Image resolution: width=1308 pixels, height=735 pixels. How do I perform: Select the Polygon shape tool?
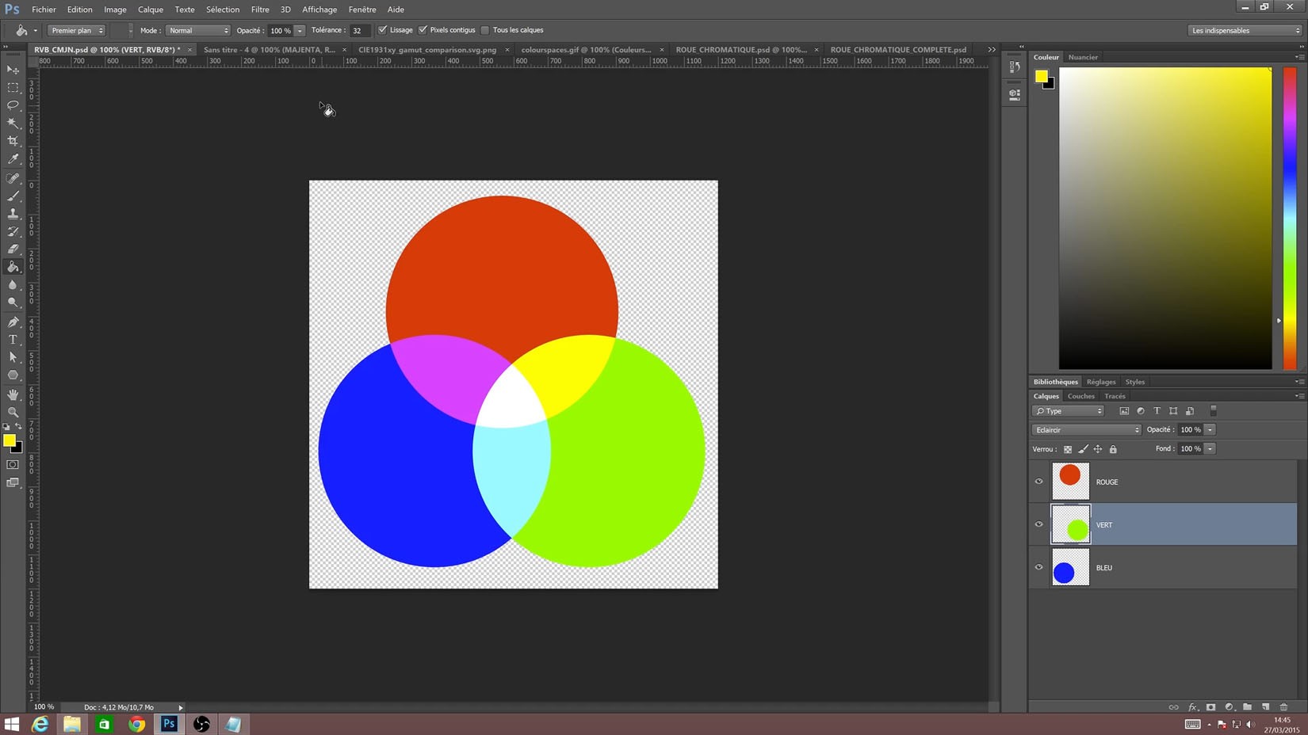(x=13, y=375)
